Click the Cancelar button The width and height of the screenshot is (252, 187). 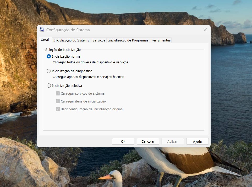148,141
